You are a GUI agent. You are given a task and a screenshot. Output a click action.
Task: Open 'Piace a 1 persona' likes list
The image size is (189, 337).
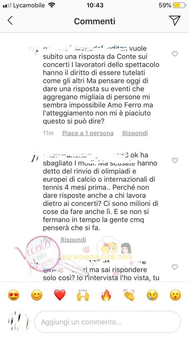pyautogui.click(x=88, y=133)
